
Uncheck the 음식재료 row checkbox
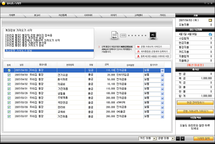[9, 79]
